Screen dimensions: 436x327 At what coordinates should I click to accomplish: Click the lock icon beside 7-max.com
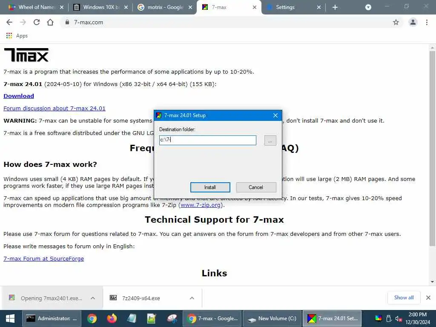67,22
